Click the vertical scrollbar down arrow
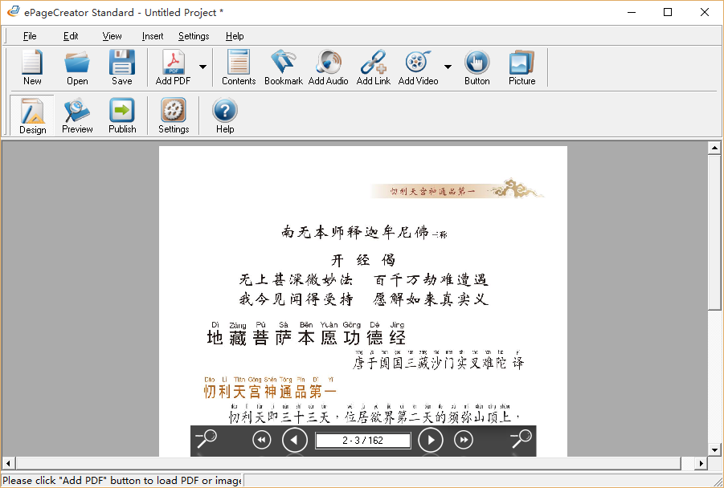The width and height of the screenshot is (724, 488). click(x=714, y=449)
